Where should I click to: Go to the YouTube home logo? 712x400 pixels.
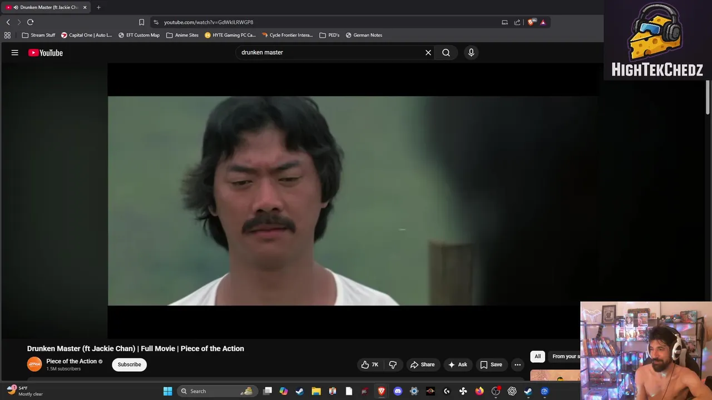(46, 53)
